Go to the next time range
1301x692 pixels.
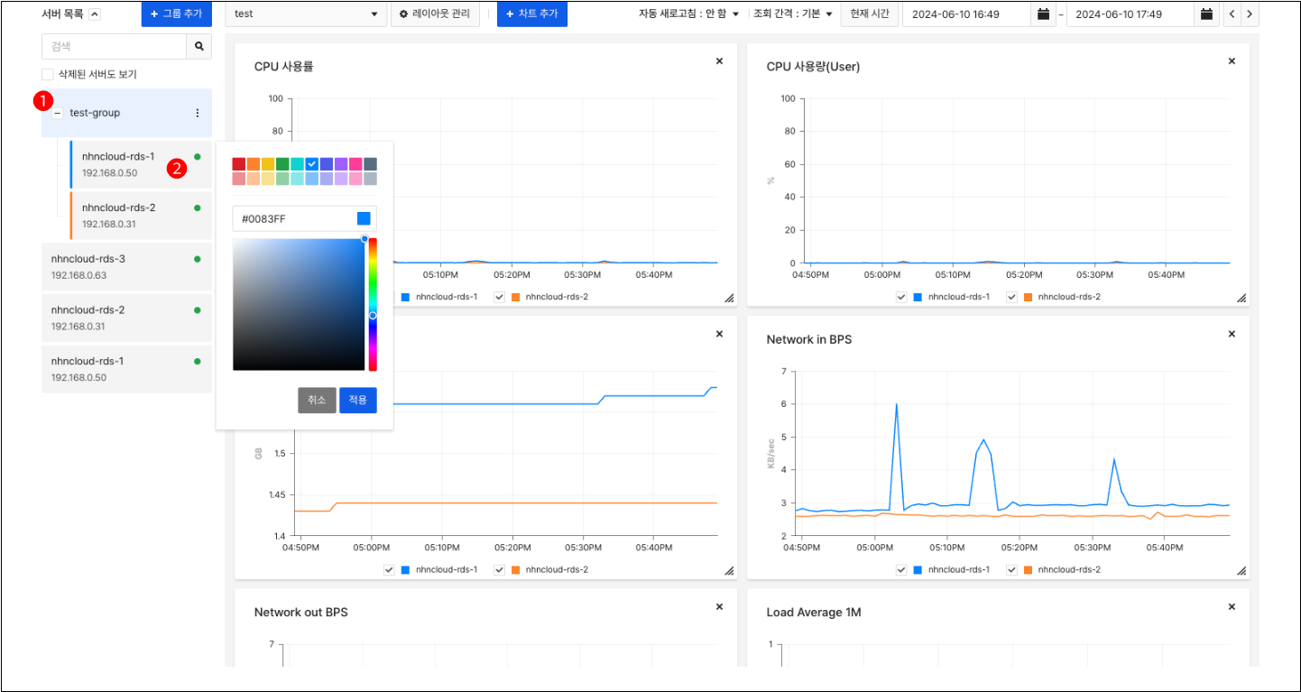coord(1250,14)
